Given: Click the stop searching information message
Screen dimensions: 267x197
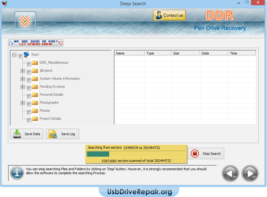Looking at the screenshot, I should point(116,171).
